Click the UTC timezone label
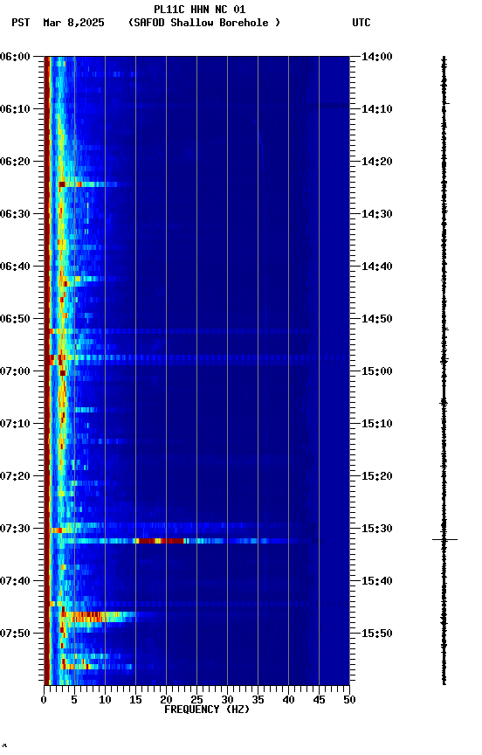Viewport: 482px width, 755px height. click(361, 23)
